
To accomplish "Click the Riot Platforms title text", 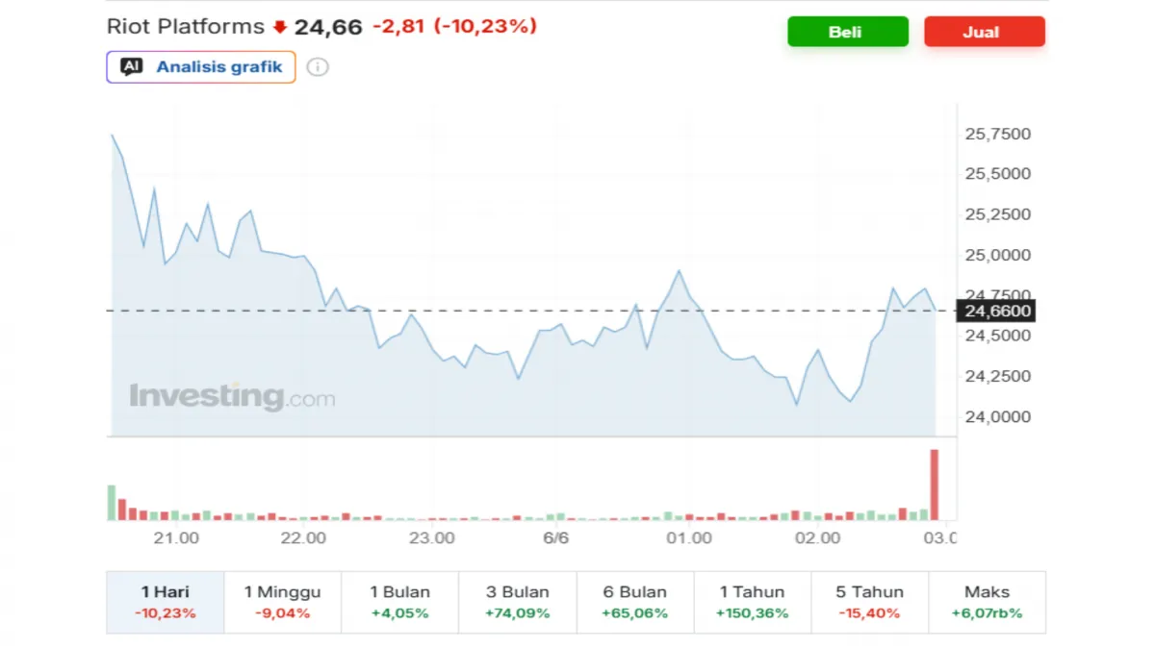I will click(x=186, y=27).
